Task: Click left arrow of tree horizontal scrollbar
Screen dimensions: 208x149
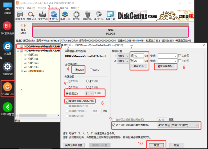Action: tap(17, 115)
